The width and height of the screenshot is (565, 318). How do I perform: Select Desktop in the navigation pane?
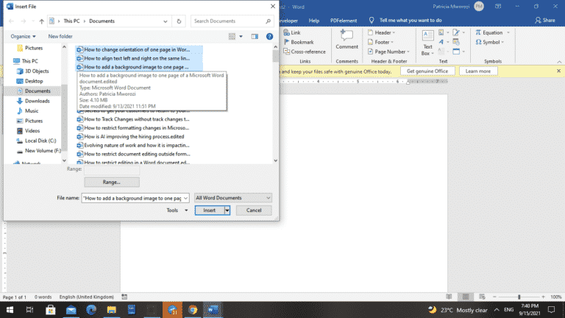point(34,81)
